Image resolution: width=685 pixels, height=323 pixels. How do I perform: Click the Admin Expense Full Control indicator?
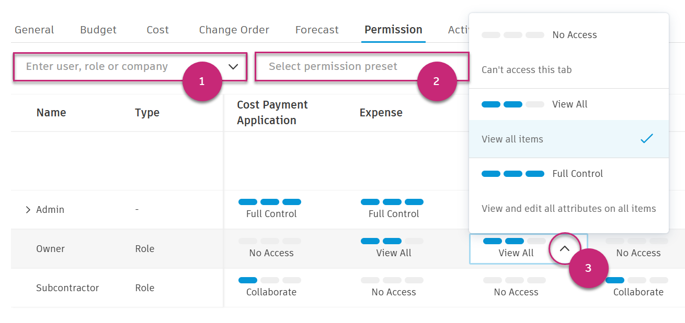[x=393, y=208]
